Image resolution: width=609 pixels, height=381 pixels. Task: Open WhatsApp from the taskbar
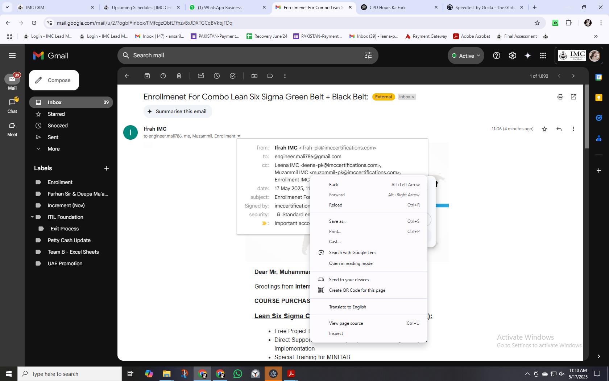[x=238, y=374]
